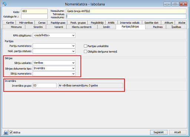
Task: Click the Atcelt button
Action: pyautogui.click(x=177, y=132)
